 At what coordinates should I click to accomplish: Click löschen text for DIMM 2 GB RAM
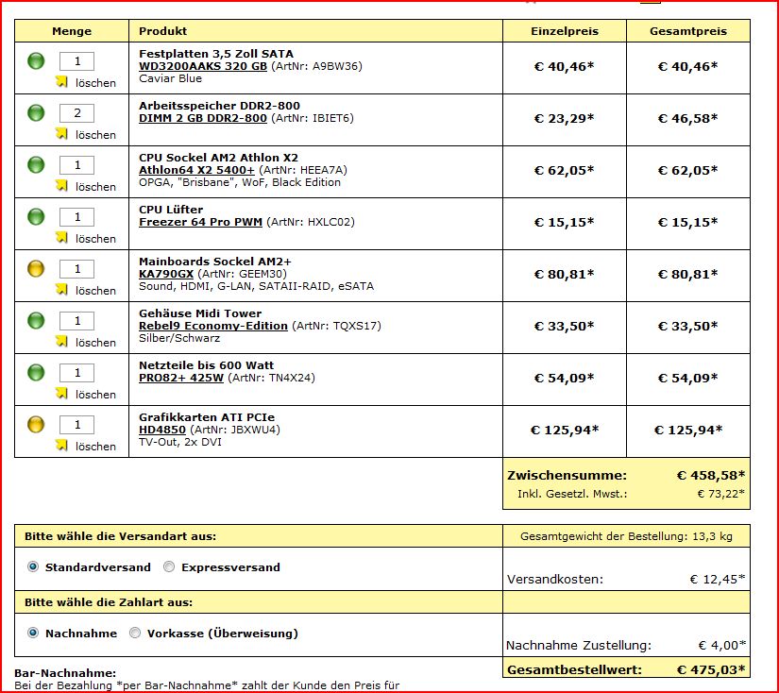click(95, 135)
